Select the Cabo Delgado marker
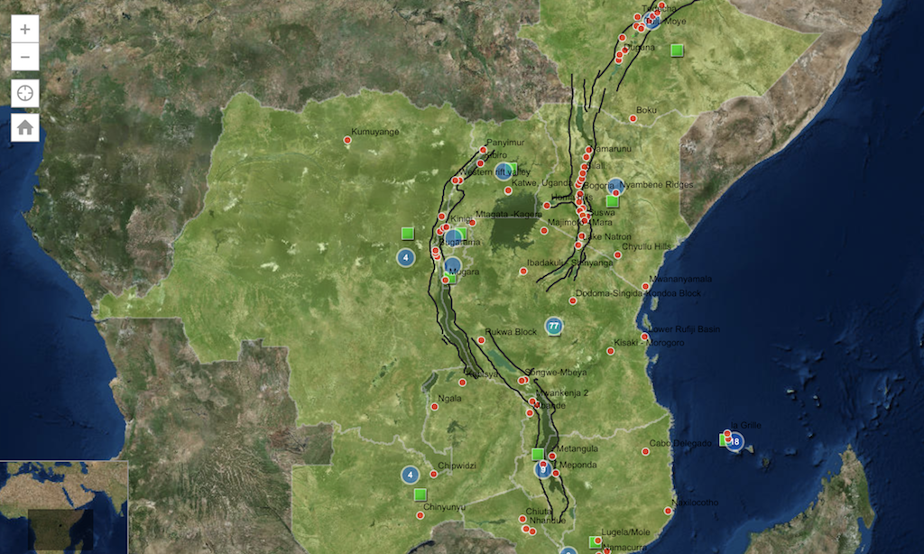 644,453
